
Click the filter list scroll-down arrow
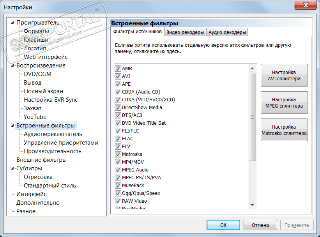pos(252,205)
